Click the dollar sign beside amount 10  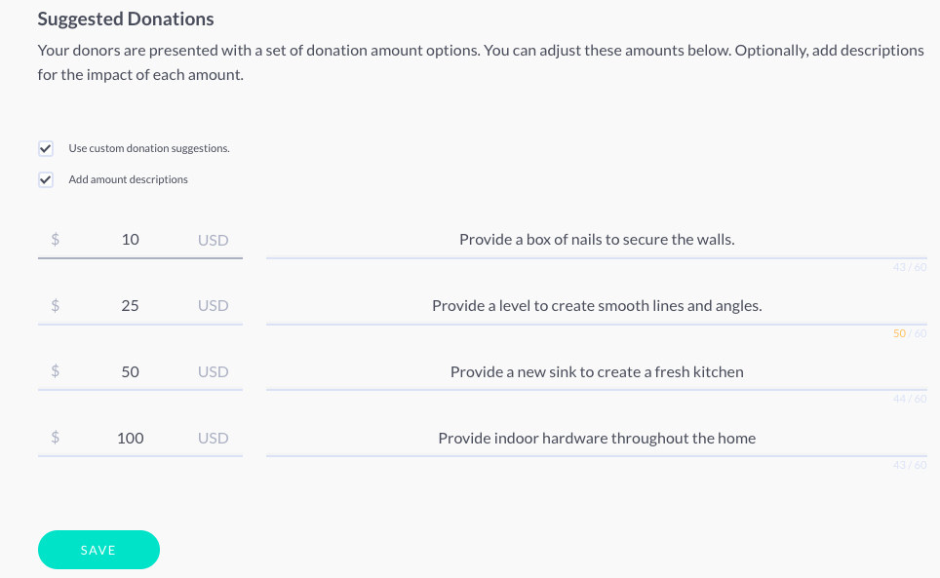pyautogui.click(x=56, y=240)
